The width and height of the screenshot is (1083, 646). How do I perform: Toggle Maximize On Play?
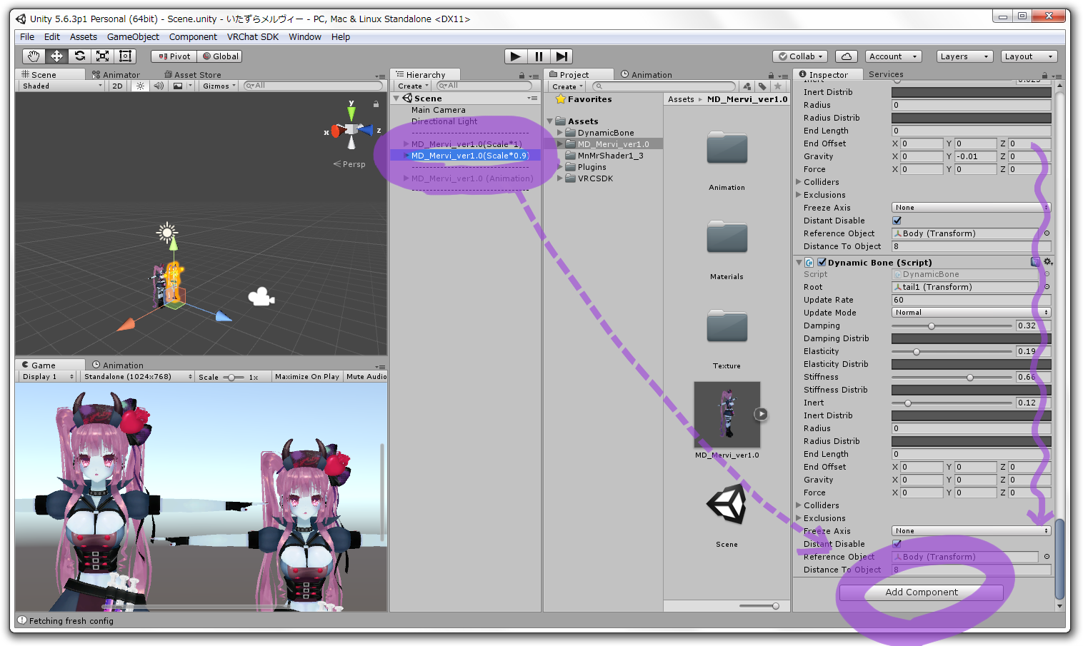[x=307, y=376]
